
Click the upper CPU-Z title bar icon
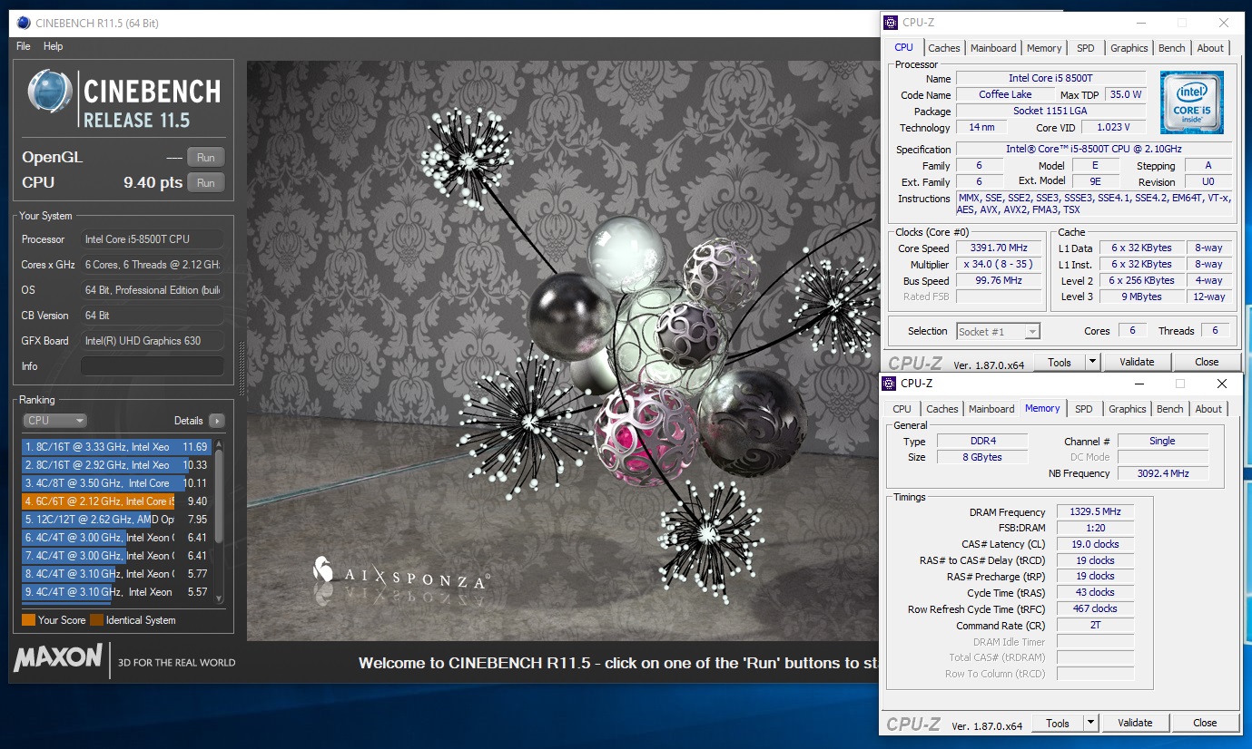(891, 23)
